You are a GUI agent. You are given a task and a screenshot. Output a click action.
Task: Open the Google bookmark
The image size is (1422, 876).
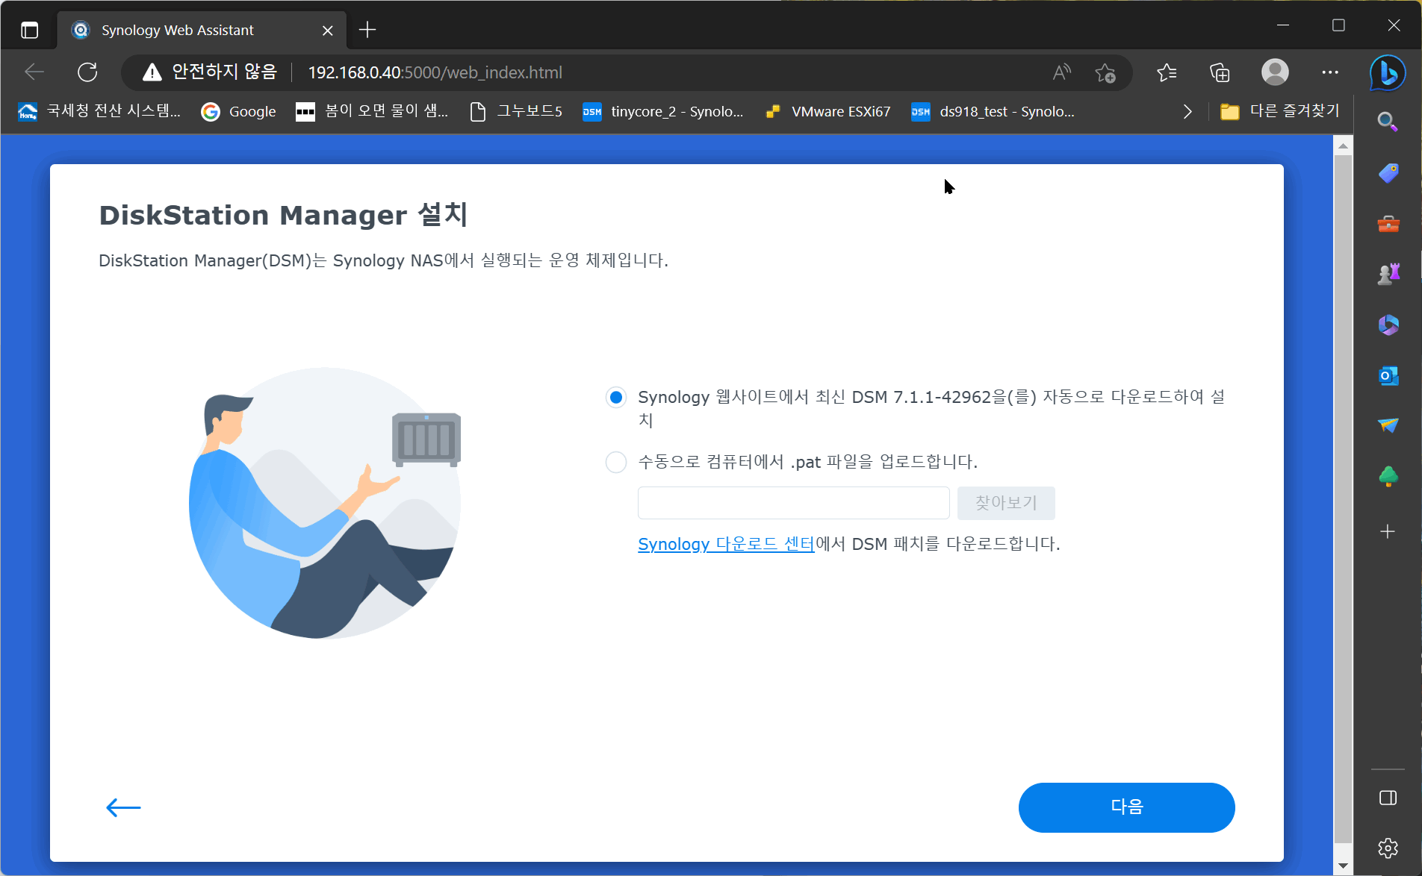238,111
